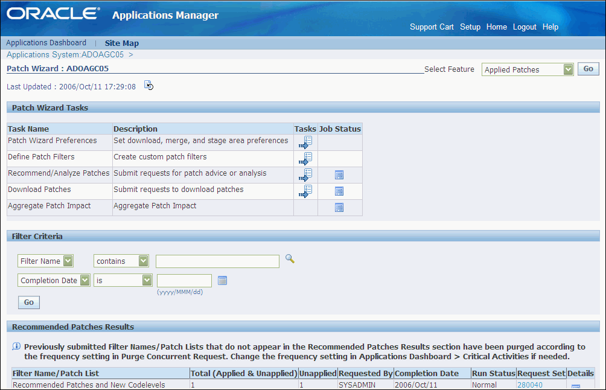View job status for Download Patches

coord(339,191)
